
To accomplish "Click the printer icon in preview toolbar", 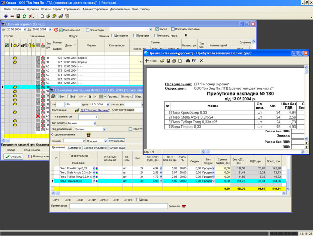I will (174, 61).
